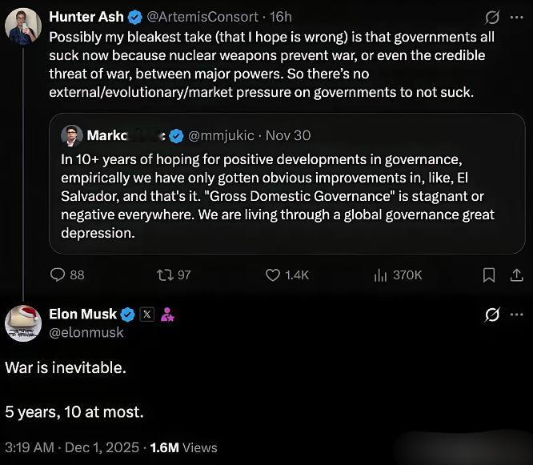Like Hunter Ash's post

(x=273, y=275)
